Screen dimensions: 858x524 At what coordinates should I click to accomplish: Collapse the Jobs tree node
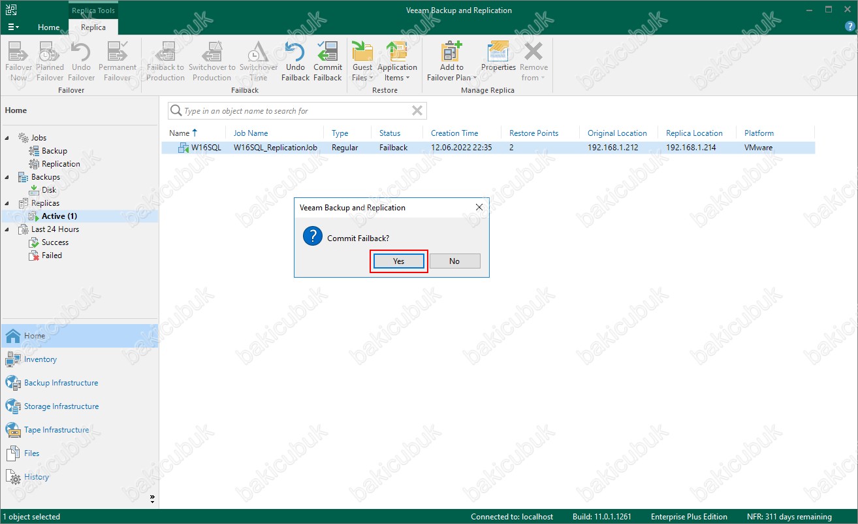point(8,138)
